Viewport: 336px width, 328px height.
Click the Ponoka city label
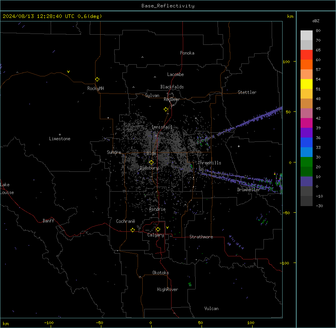(x=187, y=53)
